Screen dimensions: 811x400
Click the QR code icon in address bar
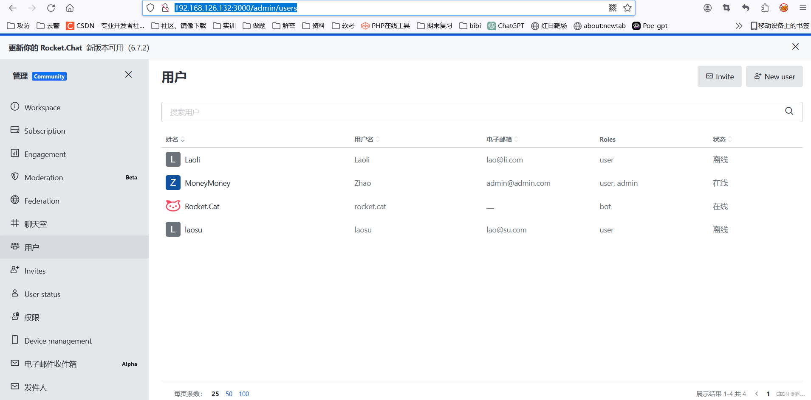click(613, 8)
